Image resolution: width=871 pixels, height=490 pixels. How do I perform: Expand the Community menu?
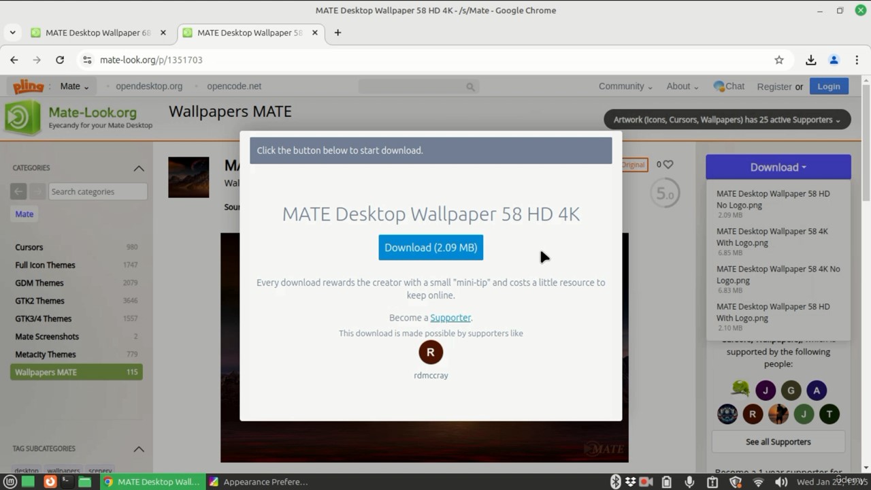pyautogui.click(x=625, y=86)
